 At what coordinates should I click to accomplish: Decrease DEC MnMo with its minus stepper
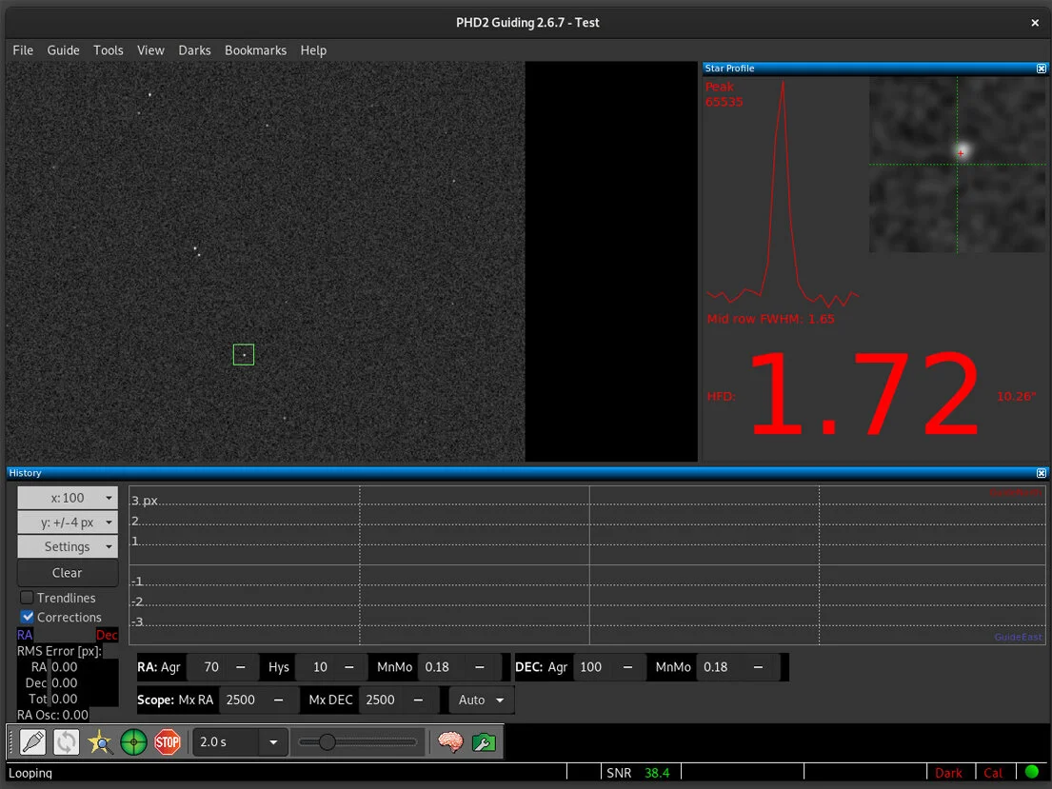(758, 667)
